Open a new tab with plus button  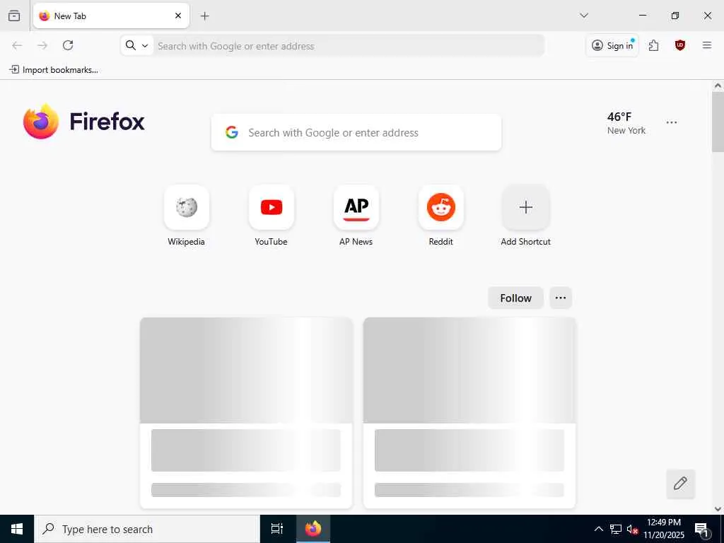click(204, 16)
